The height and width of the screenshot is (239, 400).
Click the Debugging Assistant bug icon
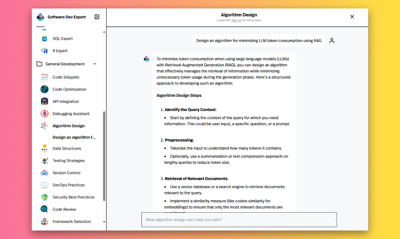[x=44, y=114]
